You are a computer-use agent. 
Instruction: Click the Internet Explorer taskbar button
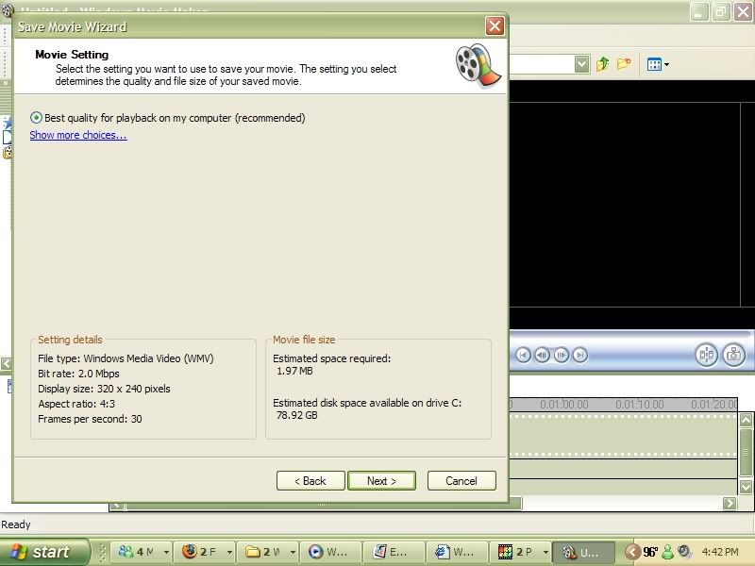456,552
